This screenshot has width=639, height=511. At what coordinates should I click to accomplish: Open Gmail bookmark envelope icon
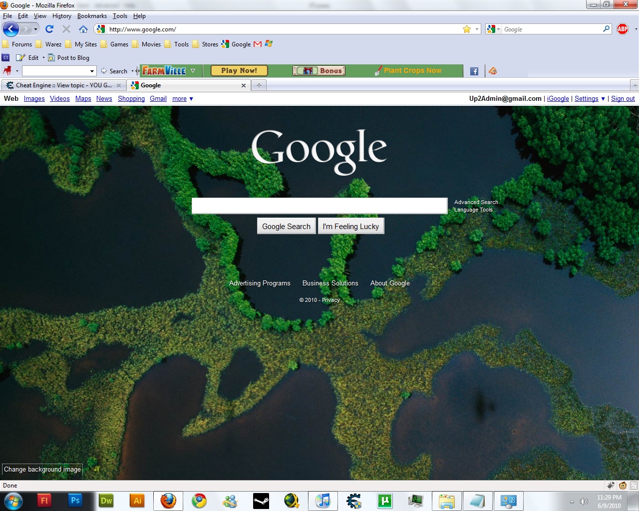pyautogui.click(x=258, y=44)
